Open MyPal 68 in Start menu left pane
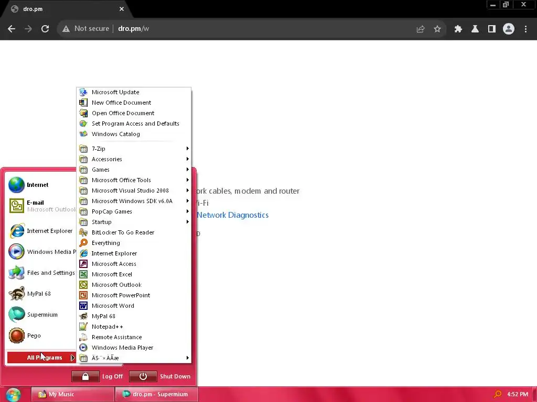The height and width of the screenshot is (402, 537). [41, 294]
